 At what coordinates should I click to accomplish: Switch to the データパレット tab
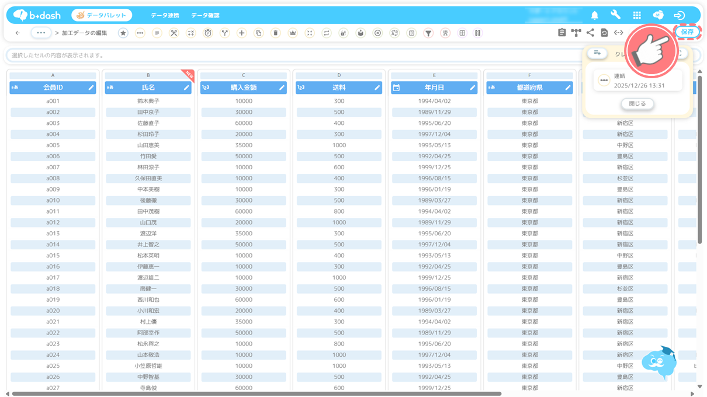(102, 15)
